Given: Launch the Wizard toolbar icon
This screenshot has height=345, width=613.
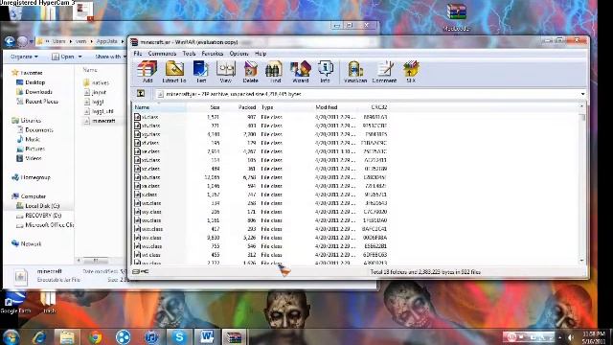Looking at the screenshot, I should point(300,72).
